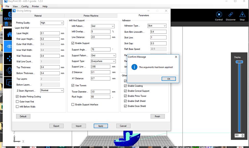Open the View menu
The width and height of the screenshot is (249, 148).
(x=15, y=6)
